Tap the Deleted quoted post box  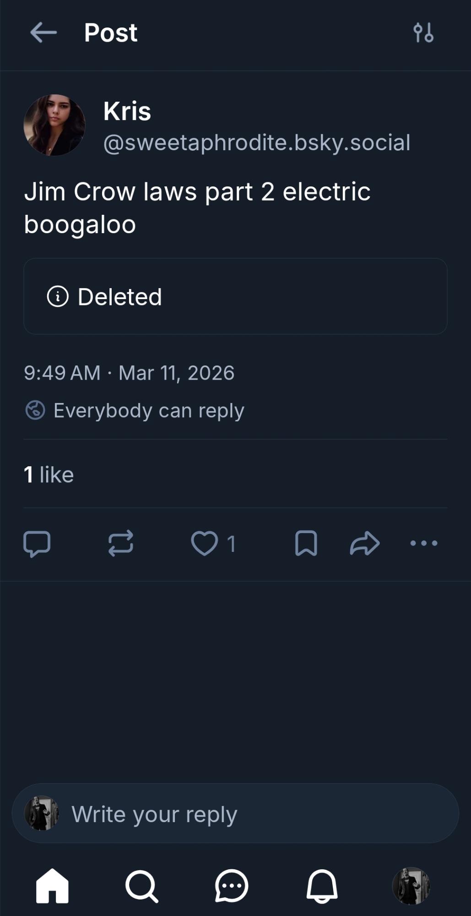click(x=235, y=296)
